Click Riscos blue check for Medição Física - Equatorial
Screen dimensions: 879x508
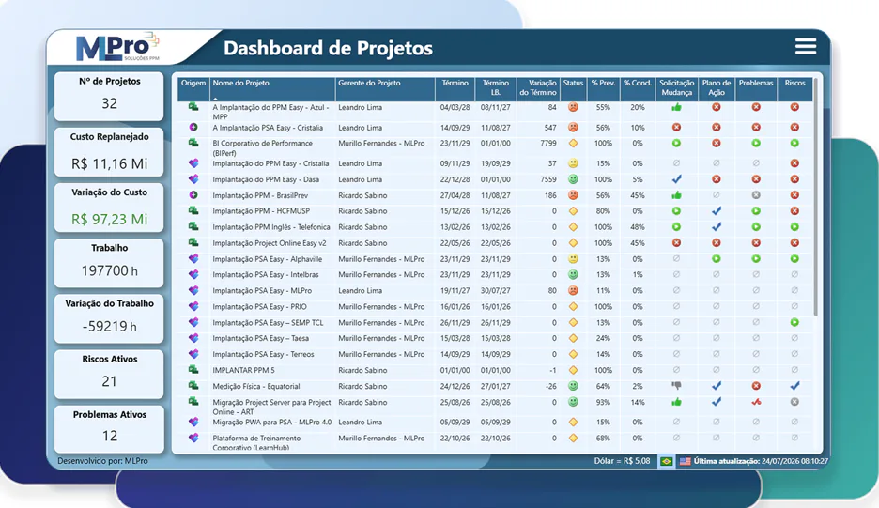click(794, 386)
